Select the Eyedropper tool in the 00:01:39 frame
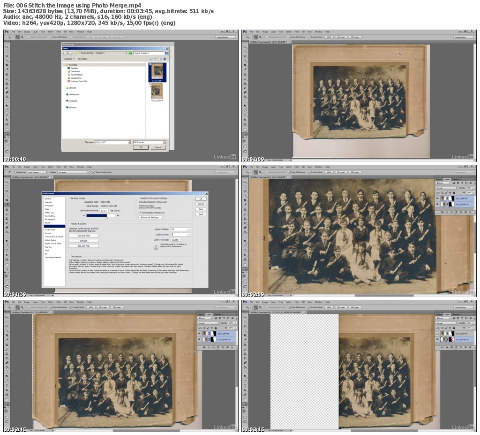The width and height of the screenshot is (480, 435). pyautogui.click(x=7, y=205)
